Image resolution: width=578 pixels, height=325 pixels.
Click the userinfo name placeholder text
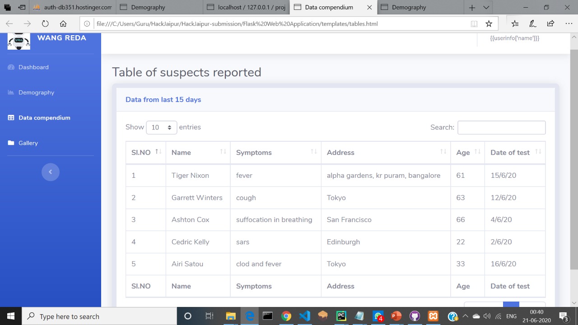click(515, 38)
